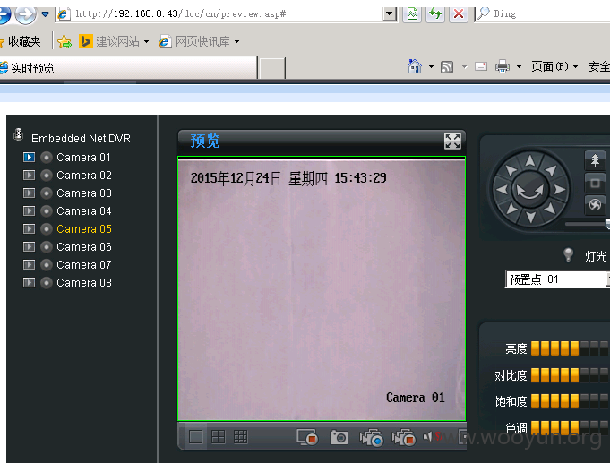Capture a snapshot with camera icon
Image resolution: width=610 pixels, height=463 pixels.
[x=339, y=437]
